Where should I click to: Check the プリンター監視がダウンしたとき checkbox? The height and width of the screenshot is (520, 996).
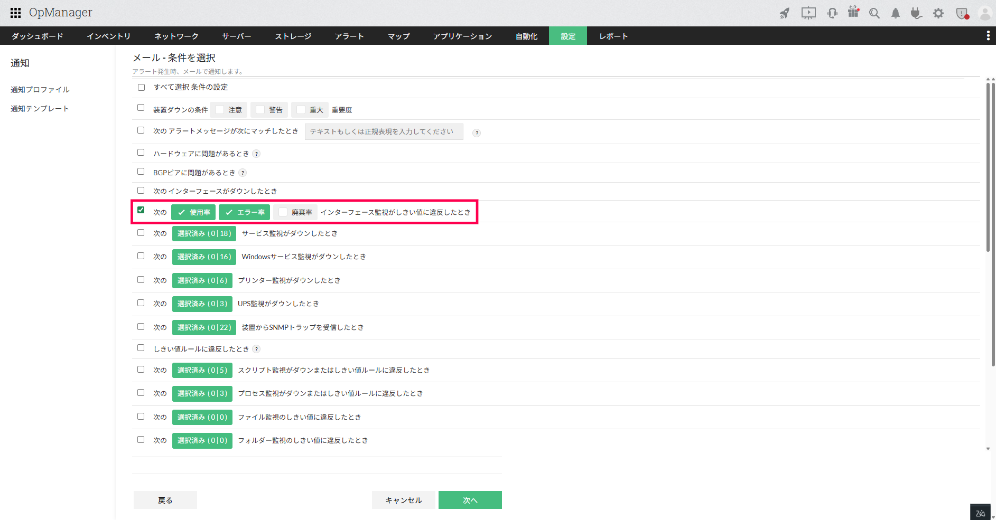pyautogui.click(x=141, y=280)
